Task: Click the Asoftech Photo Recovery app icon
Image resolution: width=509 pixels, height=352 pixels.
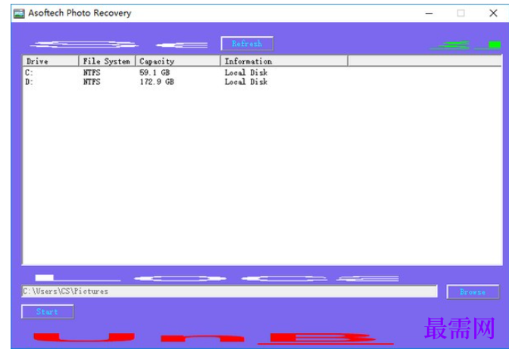Action: coord(19,14)
